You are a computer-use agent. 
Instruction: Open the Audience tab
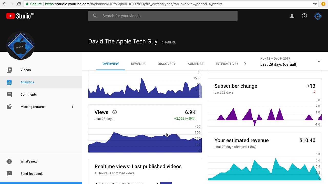pos(196,64)
